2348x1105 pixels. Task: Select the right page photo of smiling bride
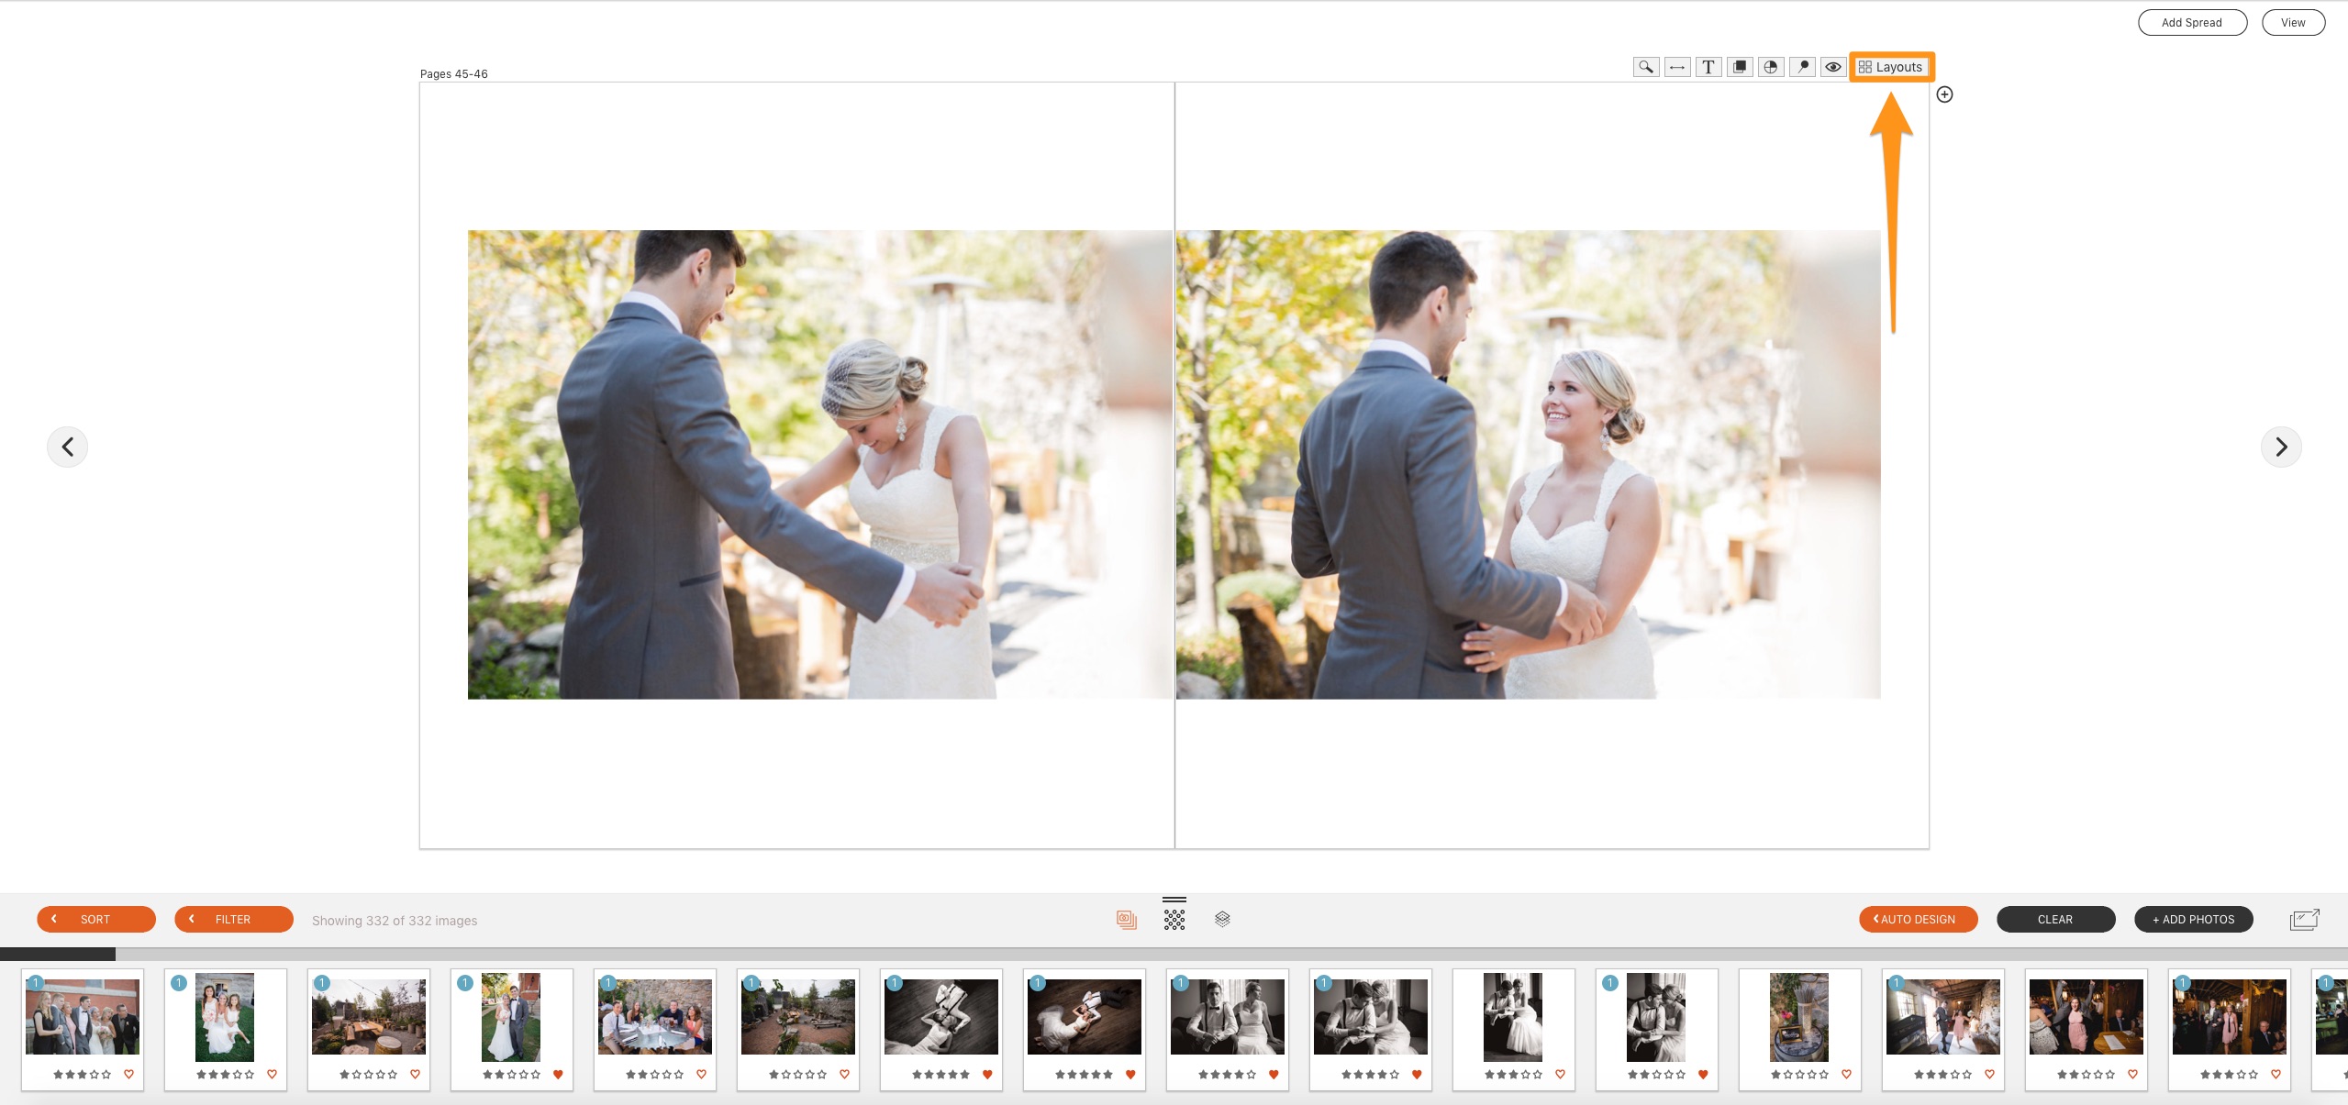1529,464
